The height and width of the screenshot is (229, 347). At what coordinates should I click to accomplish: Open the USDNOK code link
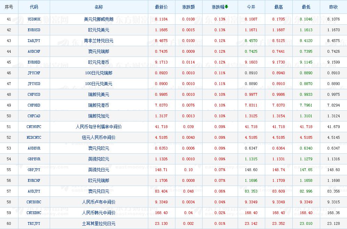point(34,19)
